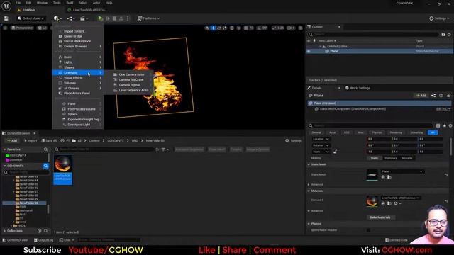The image size is (454, 255).
Task: Select Level Sequence Actor from submenu
Action: click(x=133, y=90)
